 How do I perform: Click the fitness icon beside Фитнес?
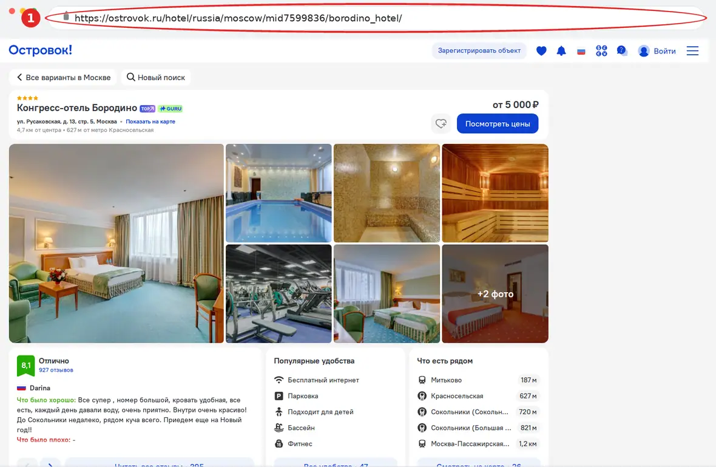pos(279,444)
